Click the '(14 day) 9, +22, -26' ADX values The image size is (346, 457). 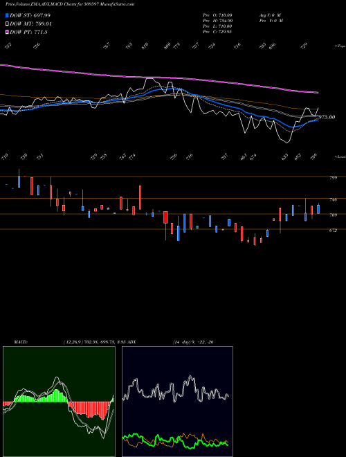coord(193,342)
